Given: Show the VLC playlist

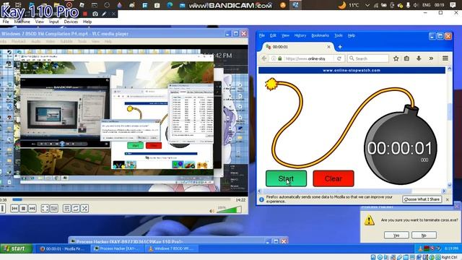Looking at the screenshot, I should [66, 209].
